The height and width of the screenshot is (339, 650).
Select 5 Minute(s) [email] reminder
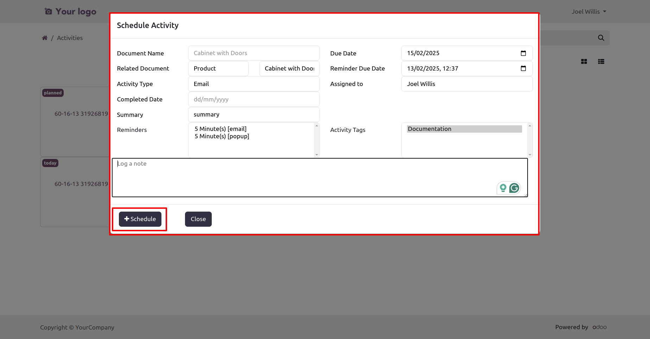click(x=221, y=129)
